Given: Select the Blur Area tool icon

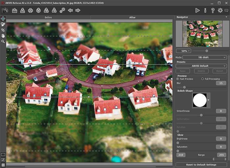Looking at the screenshot, I should point(3,19).
